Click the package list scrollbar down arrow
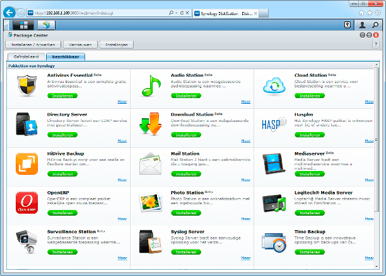This screenshot has width=386, height=276. click(377, 267)
